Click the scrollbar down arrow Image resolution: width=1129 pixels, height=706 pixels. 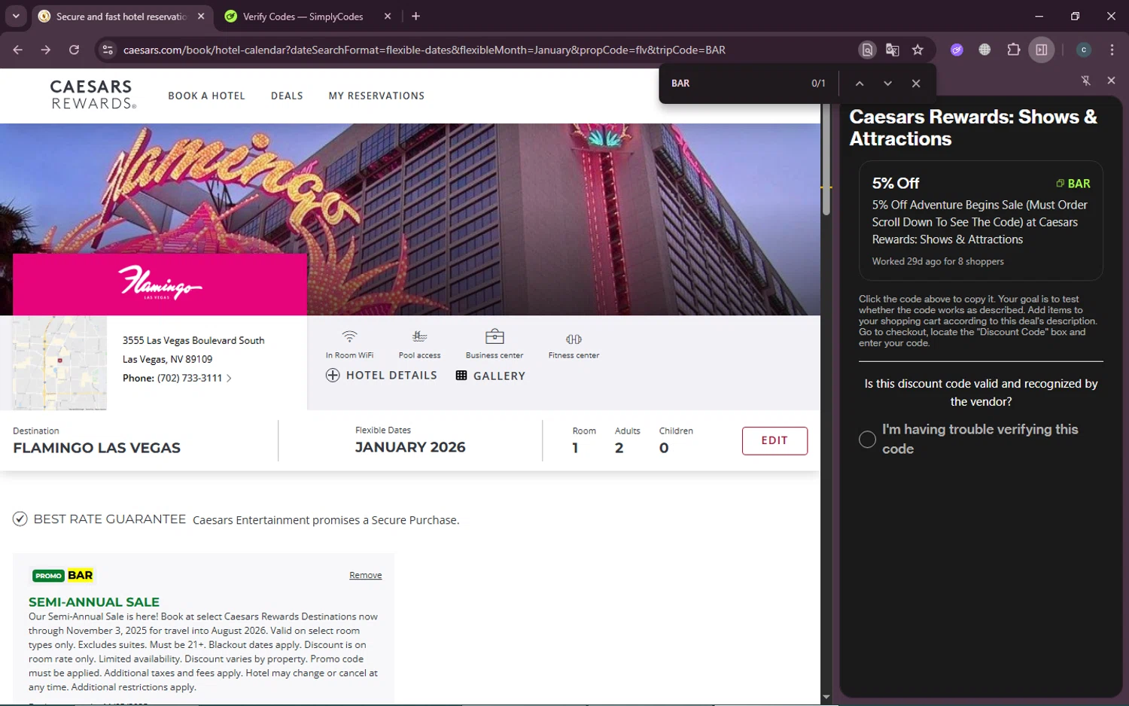[826, 697]
